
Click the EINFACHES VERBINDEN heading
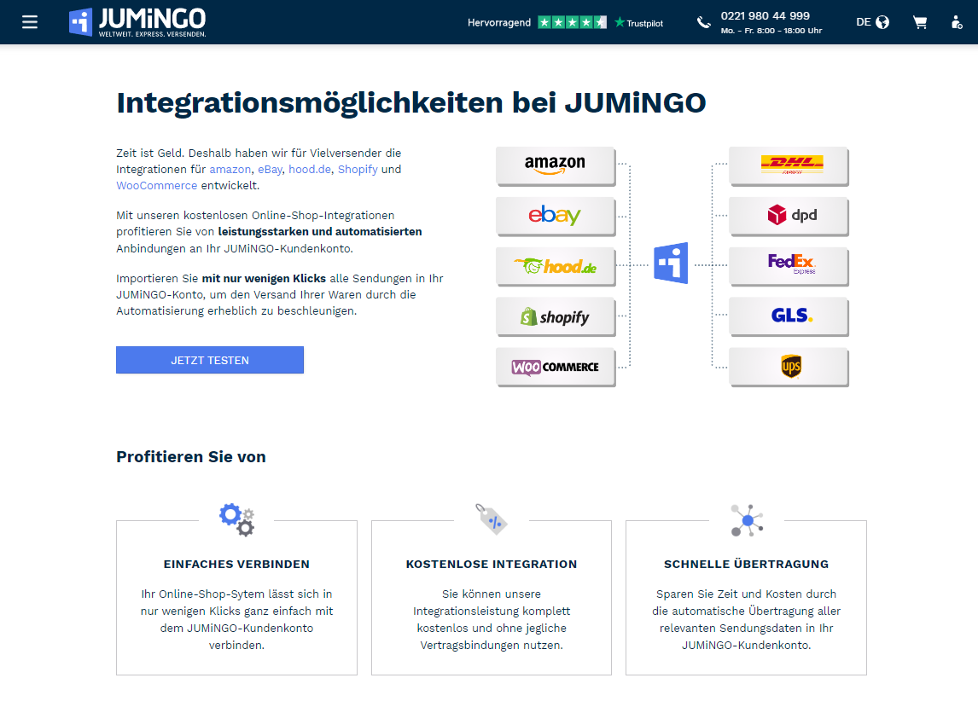[x=236, y=565]
